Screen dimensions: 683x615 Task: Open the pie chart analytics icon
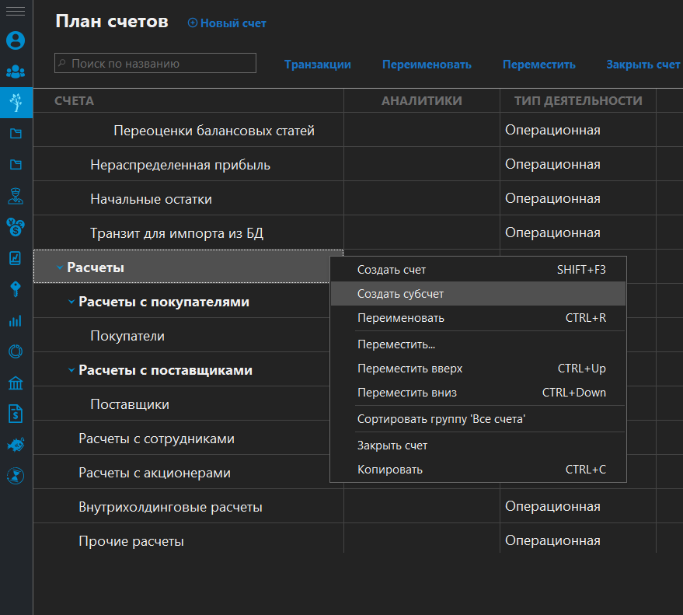15,351
